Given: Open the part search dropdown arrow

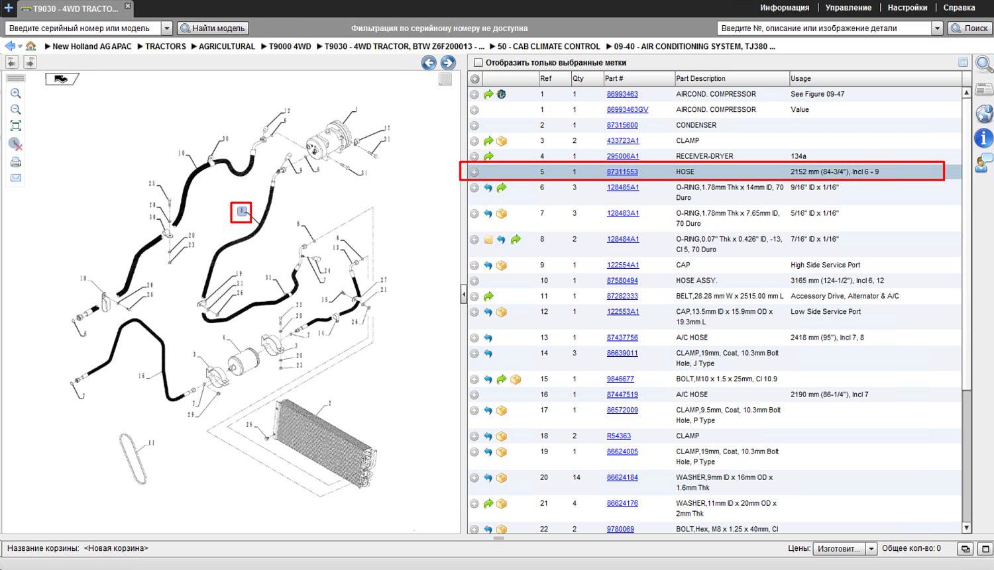Looking at the screenshot, I should click(938, 28).
